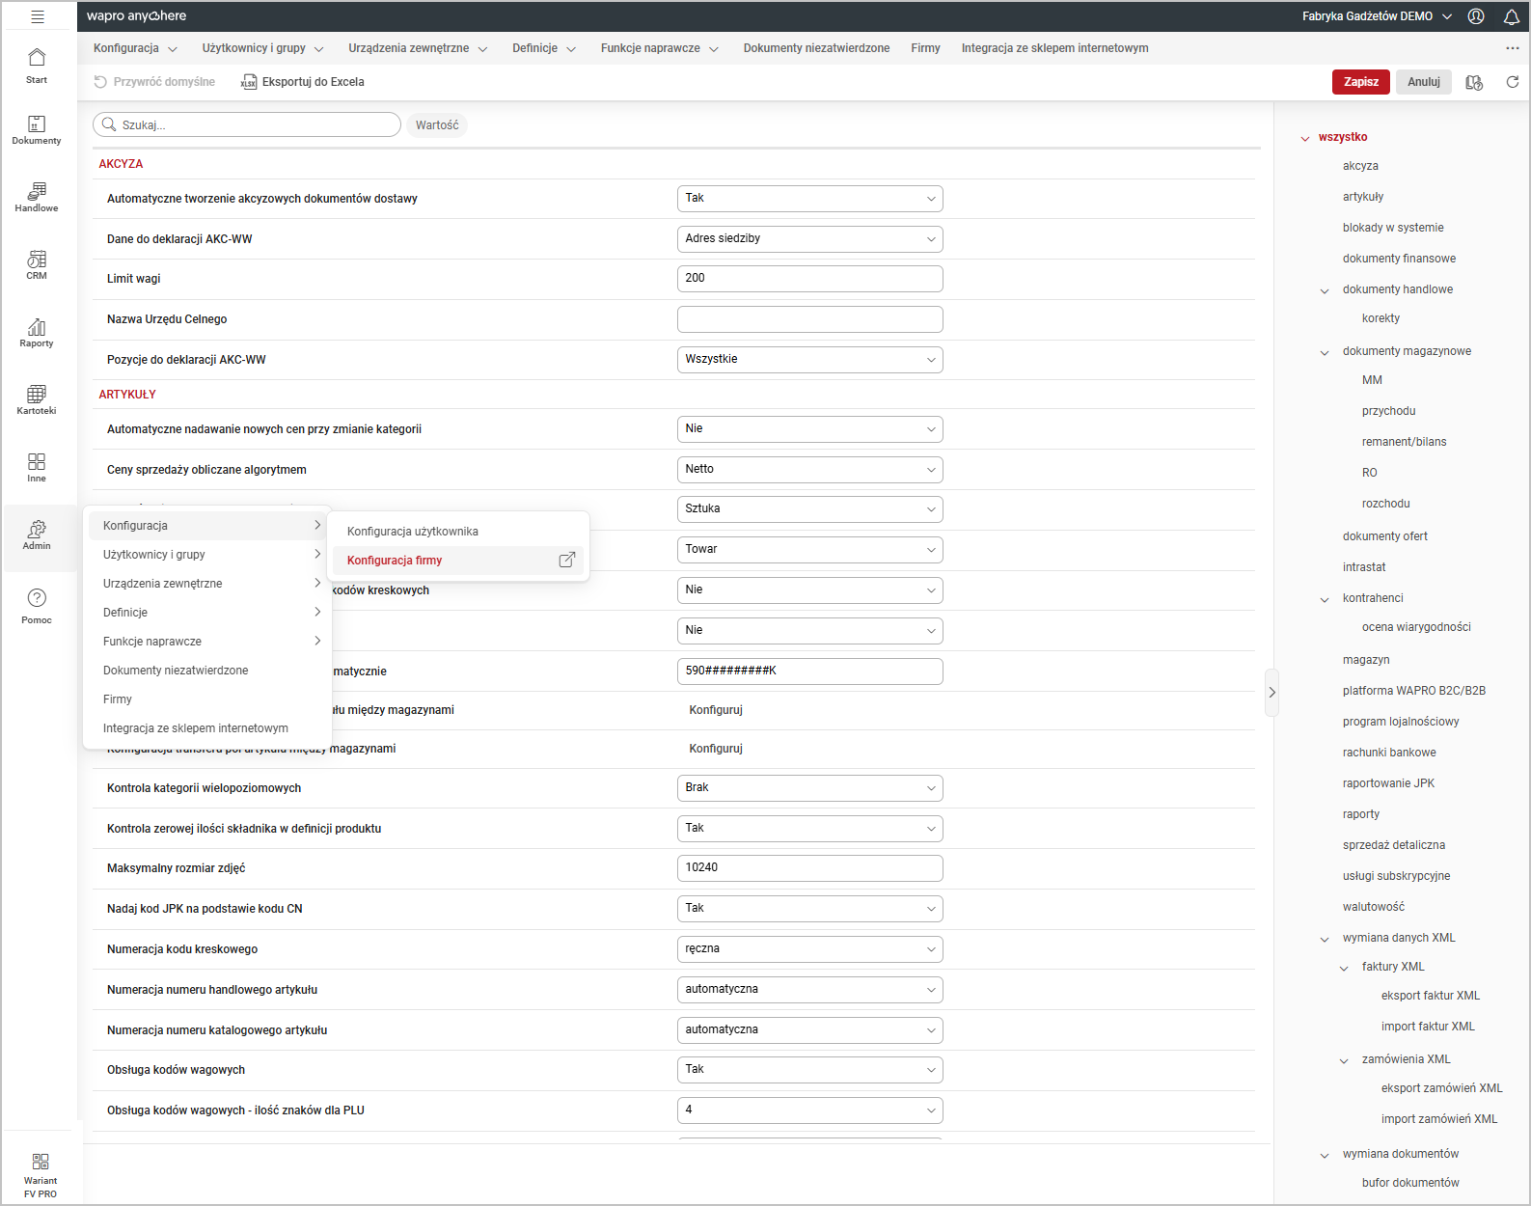The height and width of the screenshot is (1206, 1531).
Task: Toggle the hamburger menu at top left
Action: pyautogui.click(x=38, y=16)
